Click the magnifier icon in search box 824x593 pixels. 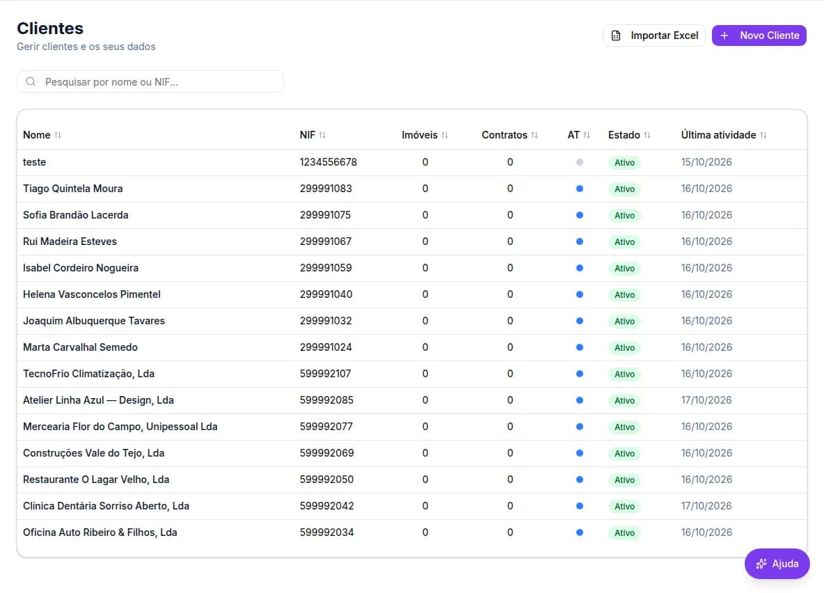pos(31,81)
